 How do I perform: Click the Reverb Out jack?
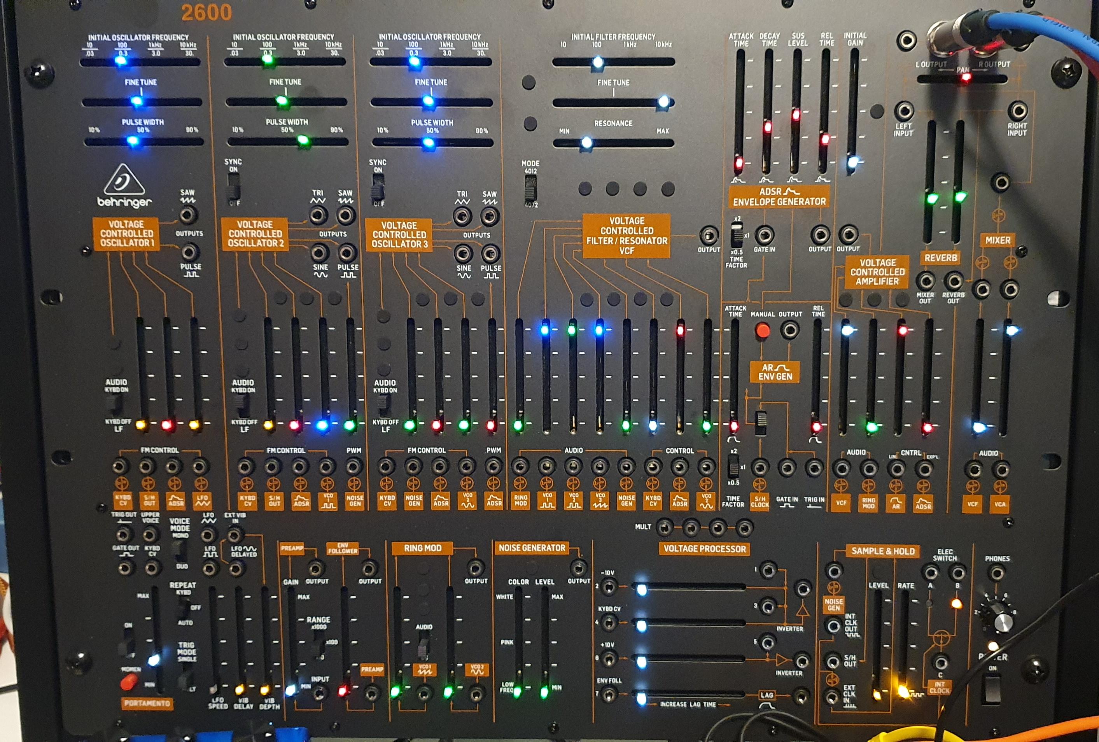(954, 282)
